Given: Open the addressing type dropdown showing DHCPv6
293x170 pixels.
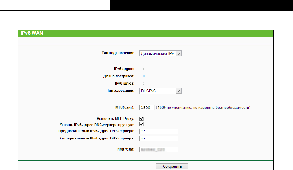Looking at the screenshot, I should (x=160, y=91).
